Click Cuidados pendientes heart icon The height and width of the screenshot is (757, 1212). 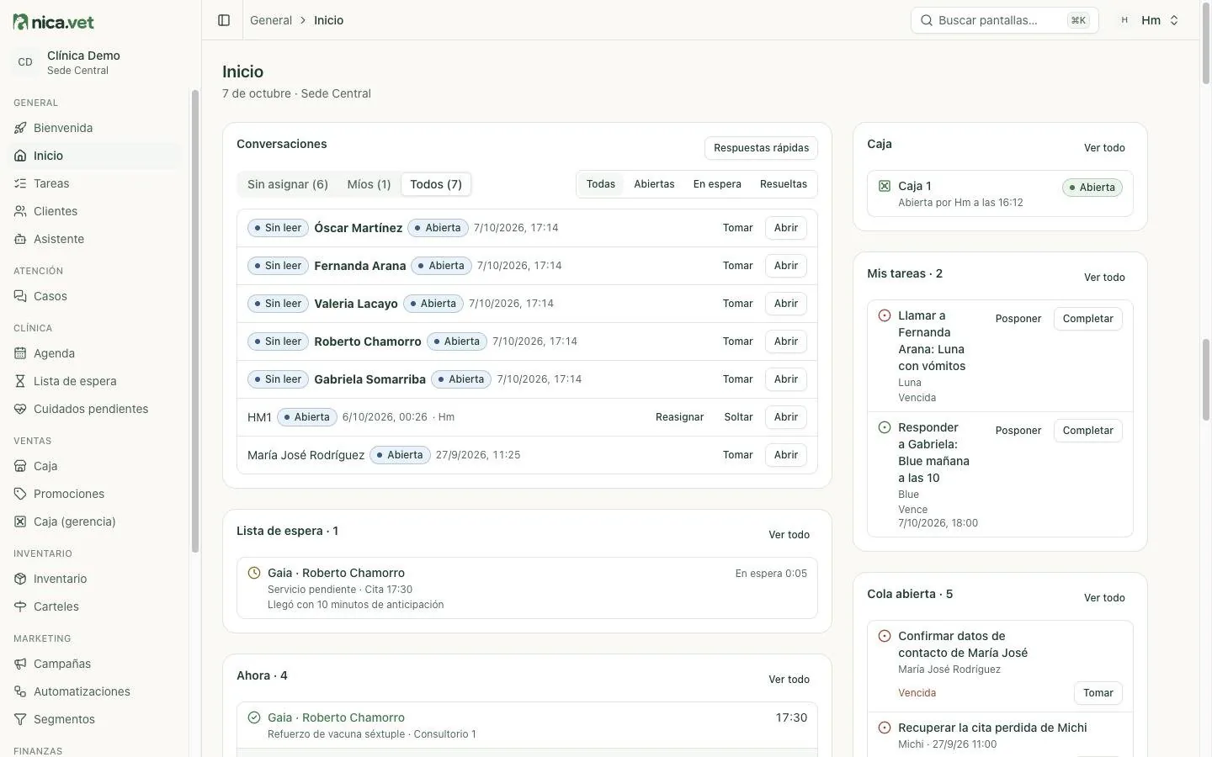tap(20, 409)
